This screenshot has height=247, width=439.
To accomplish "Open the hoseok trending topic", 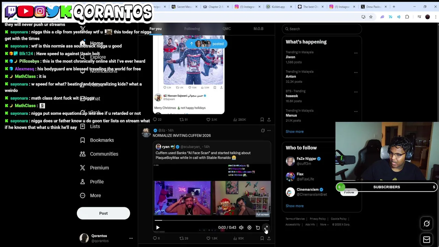I will (292, 96).
